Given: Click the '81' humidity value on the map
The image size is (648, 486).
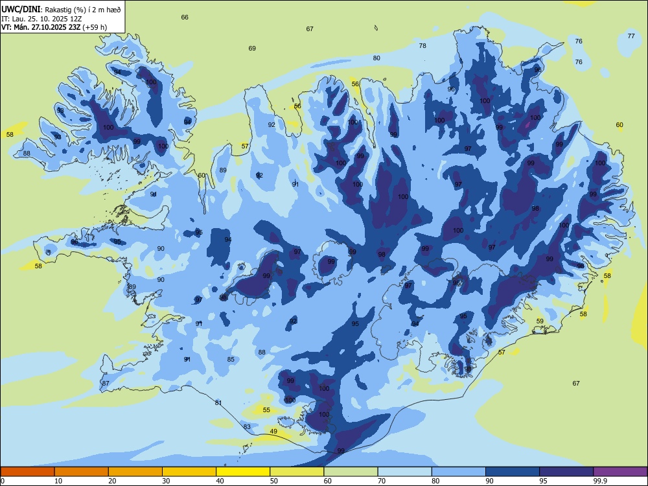Looking at the screenshot, I should [218, 403].
